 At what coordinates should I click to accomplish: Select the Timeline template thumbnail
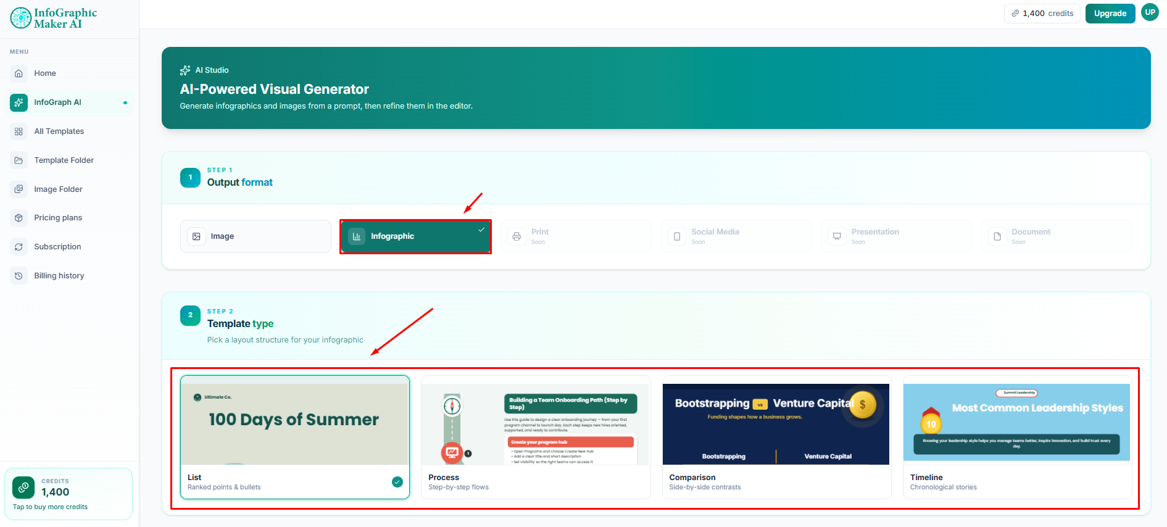click(1017, 424)
